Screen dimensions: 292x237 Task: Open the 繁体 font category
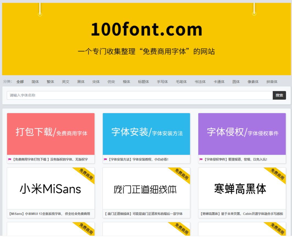[x=50, y=82]
